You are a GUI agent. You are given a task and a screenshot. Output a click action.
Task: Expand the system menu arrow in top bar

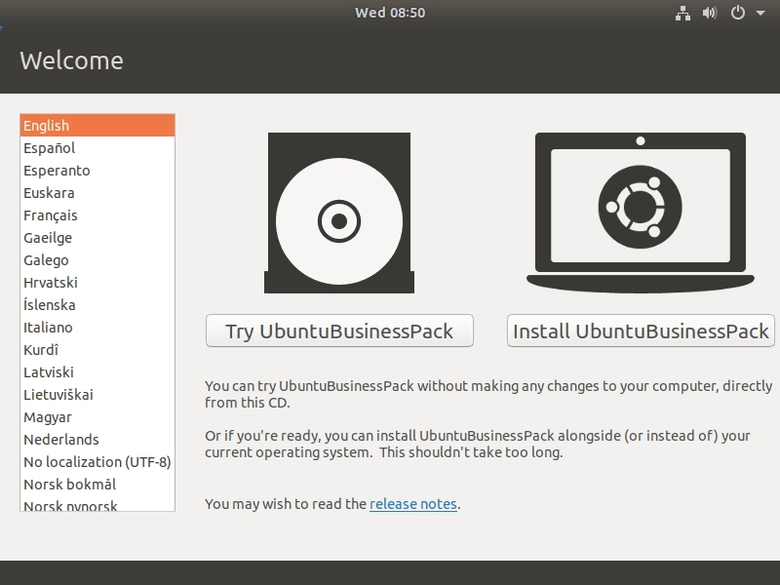coord(760,14)
